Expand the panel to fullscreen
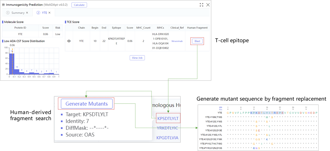This screenshot has width=330, height=151. tap(201, 5)
